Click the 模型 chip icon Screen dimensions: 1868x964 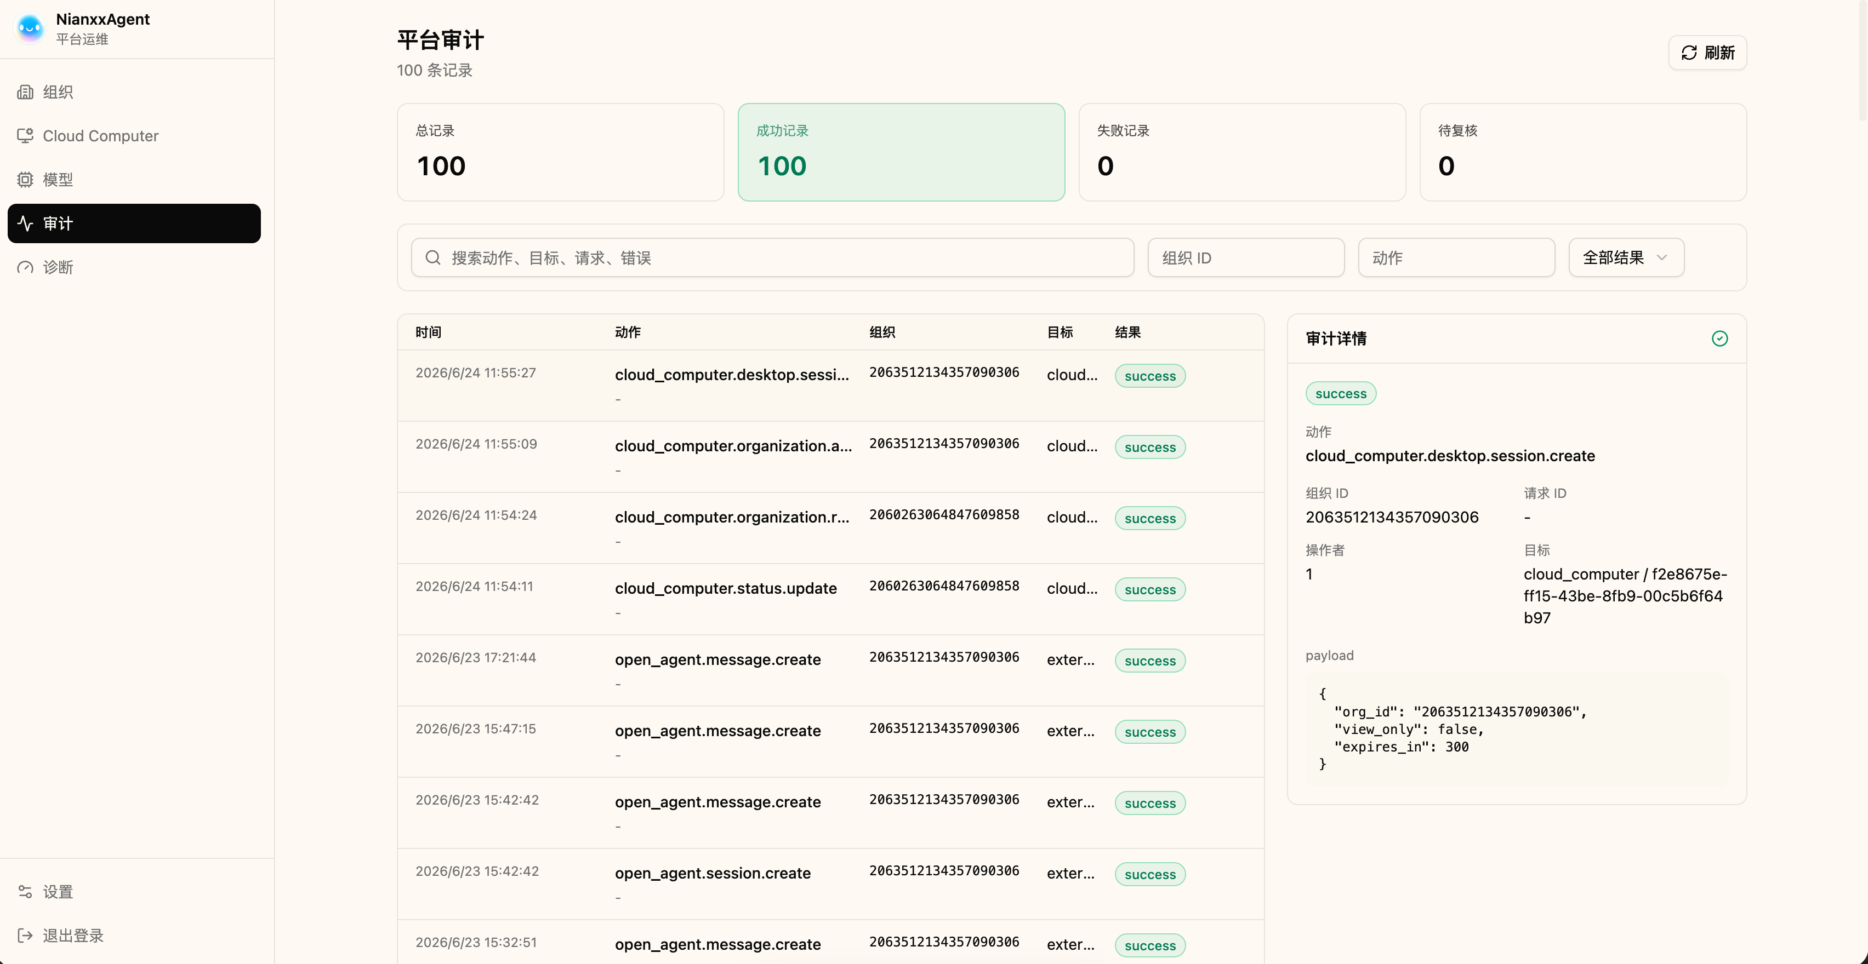(x=25, y=179)
